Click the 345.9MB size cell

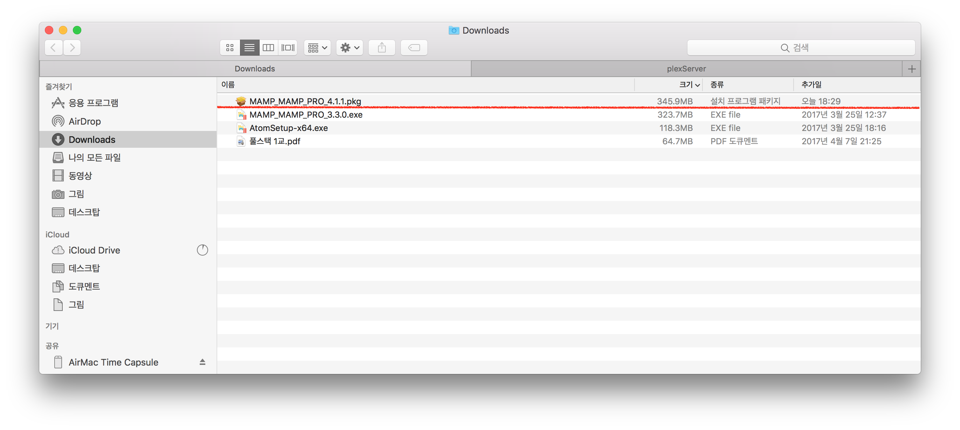[x=674, y=101]
